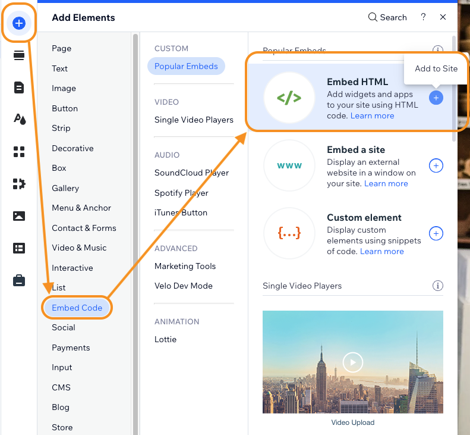Open the Pages & Menu document icon
The width and height of the screenshot is (470, 435).
click(x=19, y=87)
